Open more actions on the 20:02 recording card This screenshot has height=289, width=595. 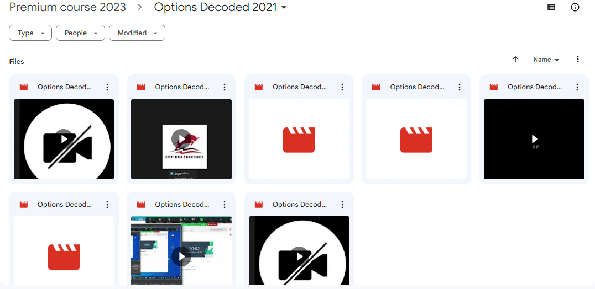pyautogui.click(x=225, y=205)
